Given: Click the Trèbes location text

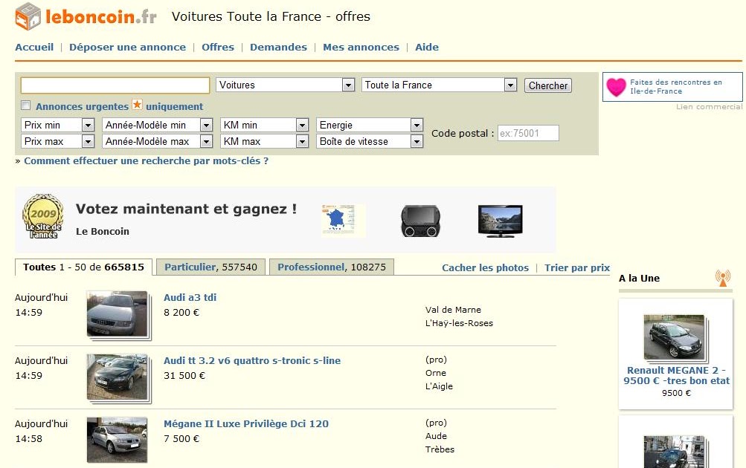Looking at the screenshot, I should pos(440,449).
